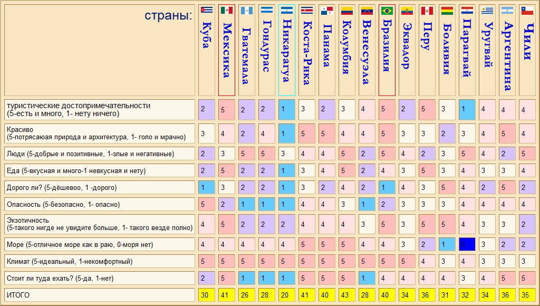Open the Коста-Рика country link
Screen dimensions: 540x306
(x=307, y=53)
